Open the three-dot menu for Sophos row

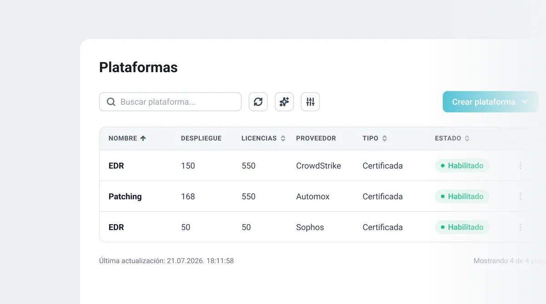click(520, 227)
